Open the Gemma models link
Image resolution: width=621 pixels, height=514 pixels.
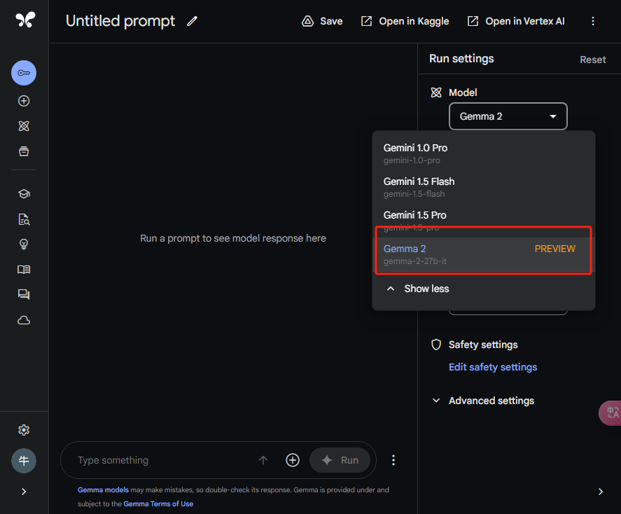[x=103, y=490]
